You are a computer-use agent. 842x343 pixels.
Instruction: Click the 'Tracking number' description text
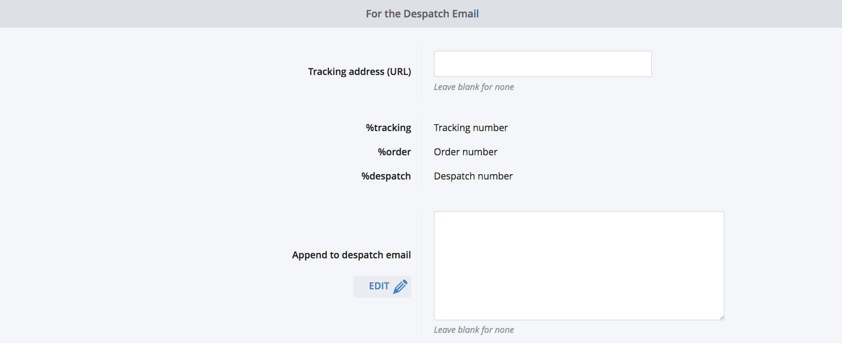click(x=470, y=128)
